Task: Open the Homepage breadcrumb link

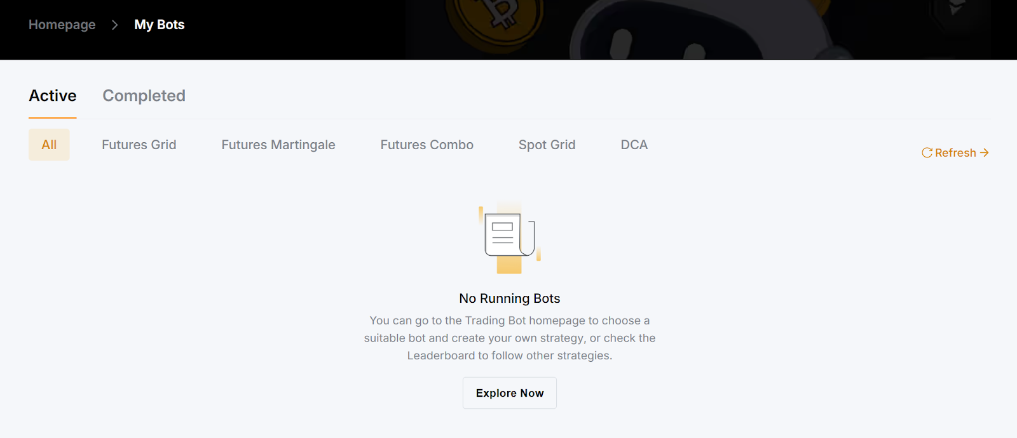Action: tap(62, 25)
